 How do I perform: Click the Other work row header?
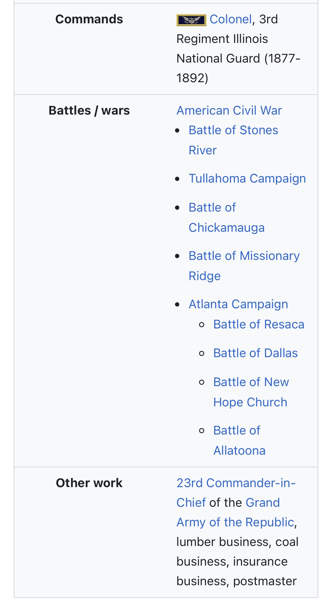(x=89, y=483)
